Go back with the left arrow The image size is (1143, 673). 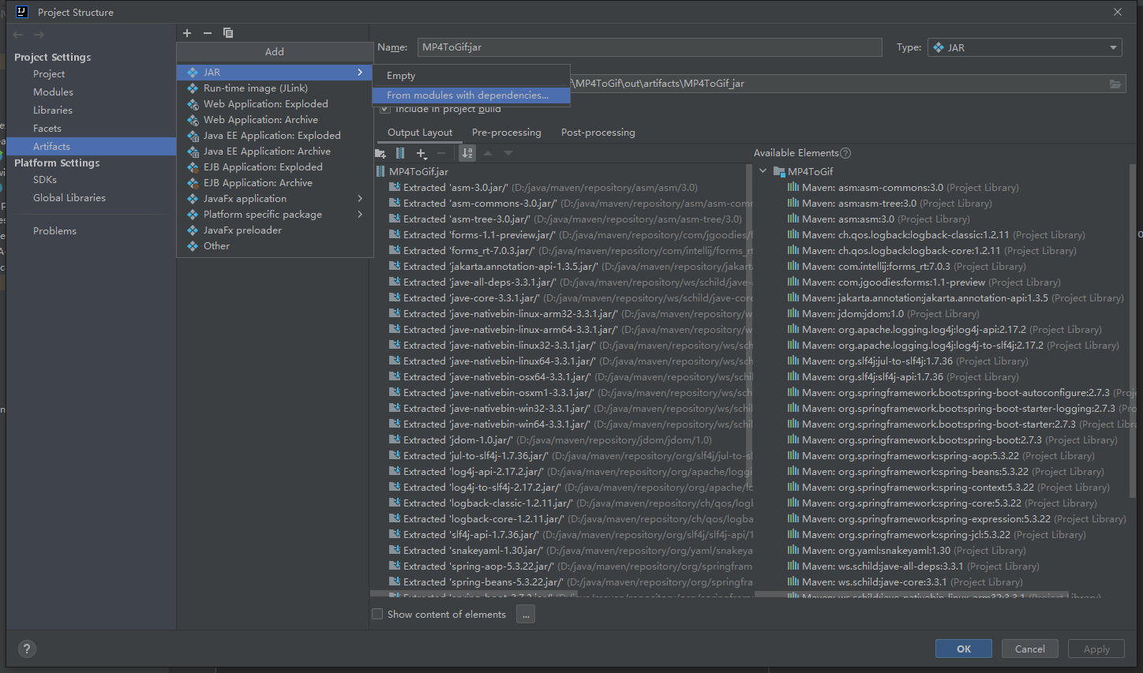point(18,35)
